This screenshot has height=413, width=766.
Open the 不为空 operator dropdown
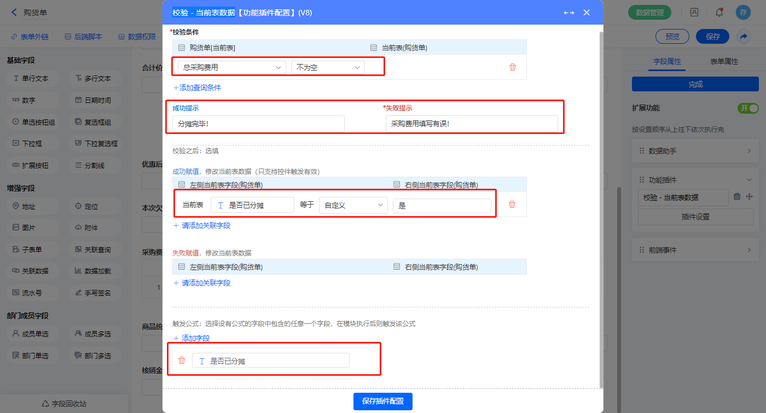coord(327,67)
